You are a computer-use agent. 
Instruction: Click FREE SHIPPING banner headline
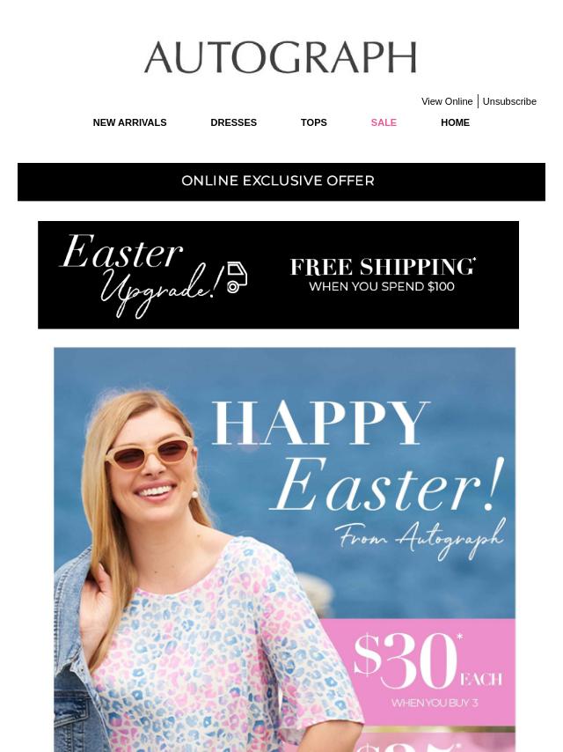(x=383, y=267)
